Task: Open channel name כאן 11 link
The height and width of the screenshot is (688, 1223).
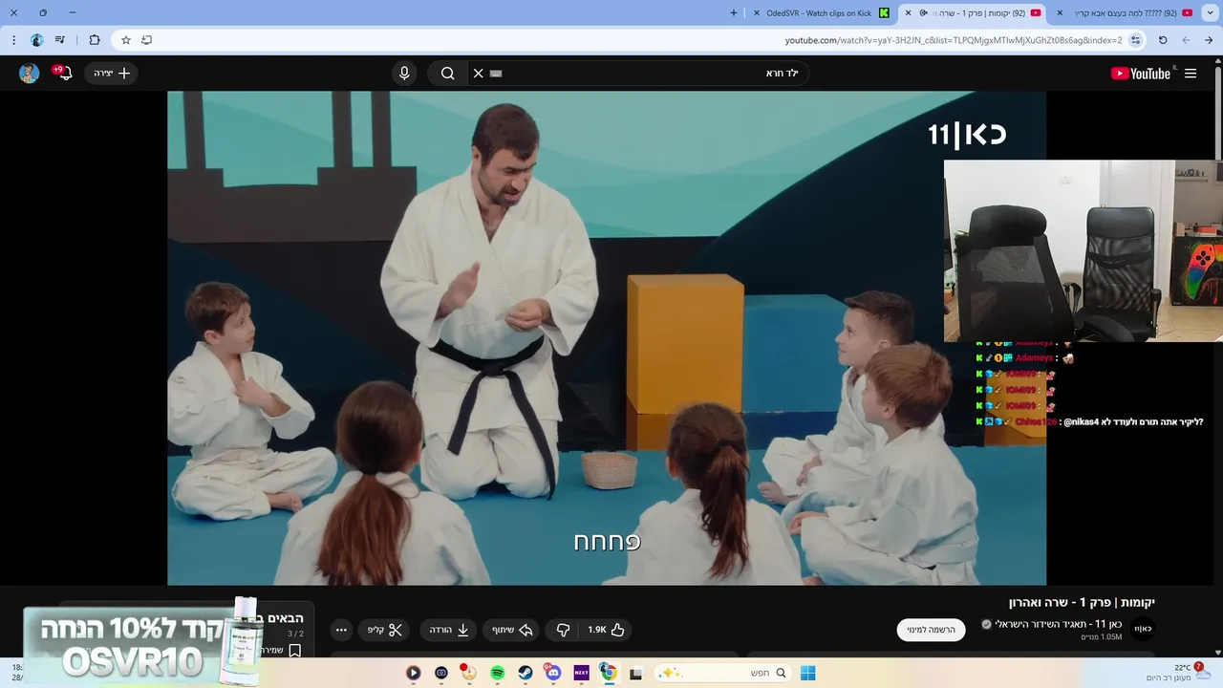Action: (x=1059, y=624)
